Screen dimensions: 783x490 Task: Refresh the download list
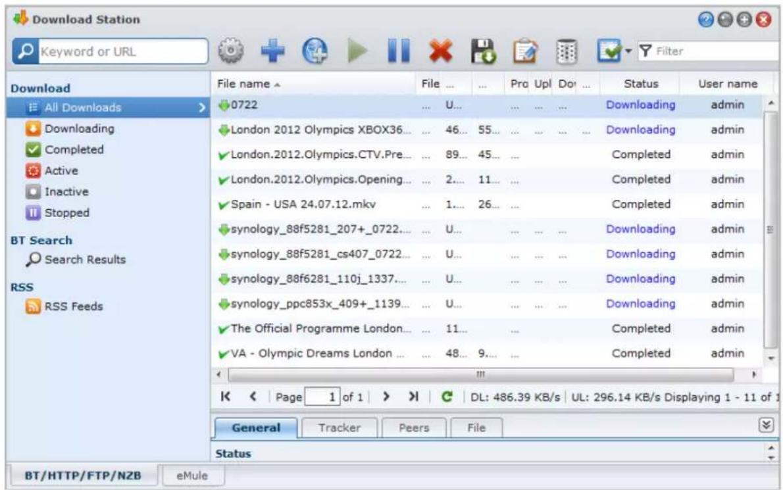click(x=447, y=397)
